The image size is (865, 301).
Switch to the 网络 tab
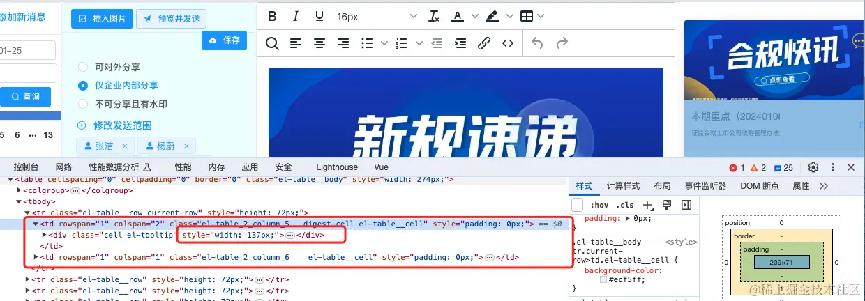point(63,167)
